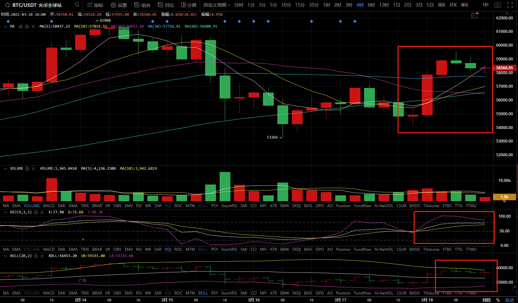This screenshot has height=303, width=518.
Task: Switch BOLL panel to EMA indicator
Action: click(x=16, y=293)
